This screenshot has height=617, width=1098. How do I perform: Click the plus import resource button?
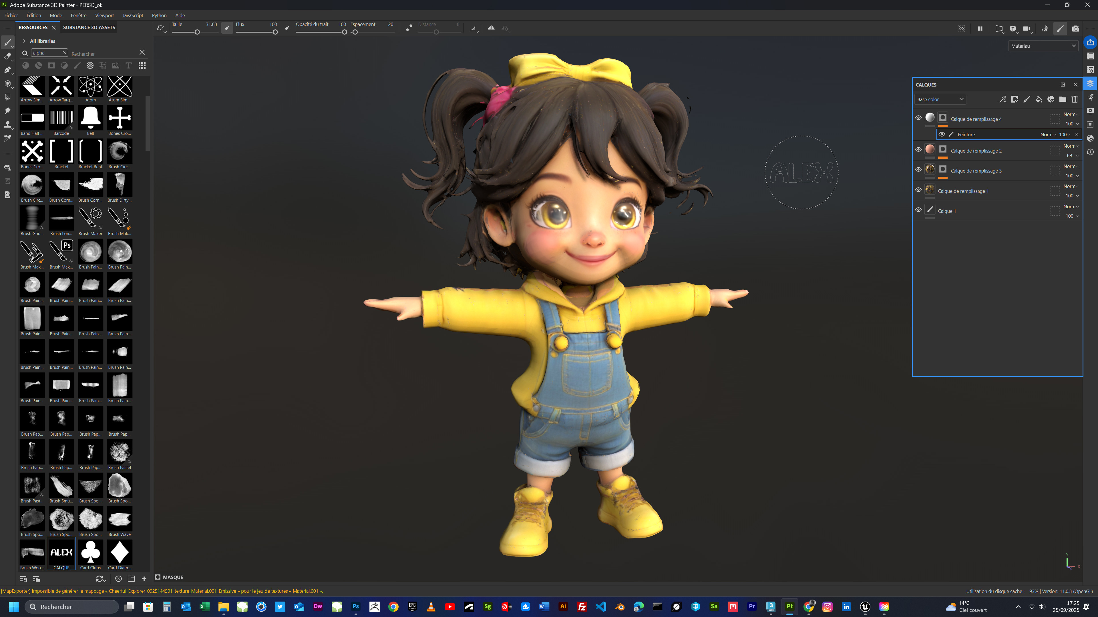144,579
